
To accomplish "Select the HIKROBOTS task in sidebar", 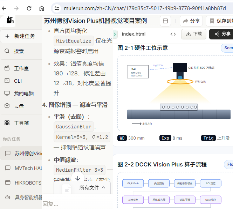I will [21, 183].
